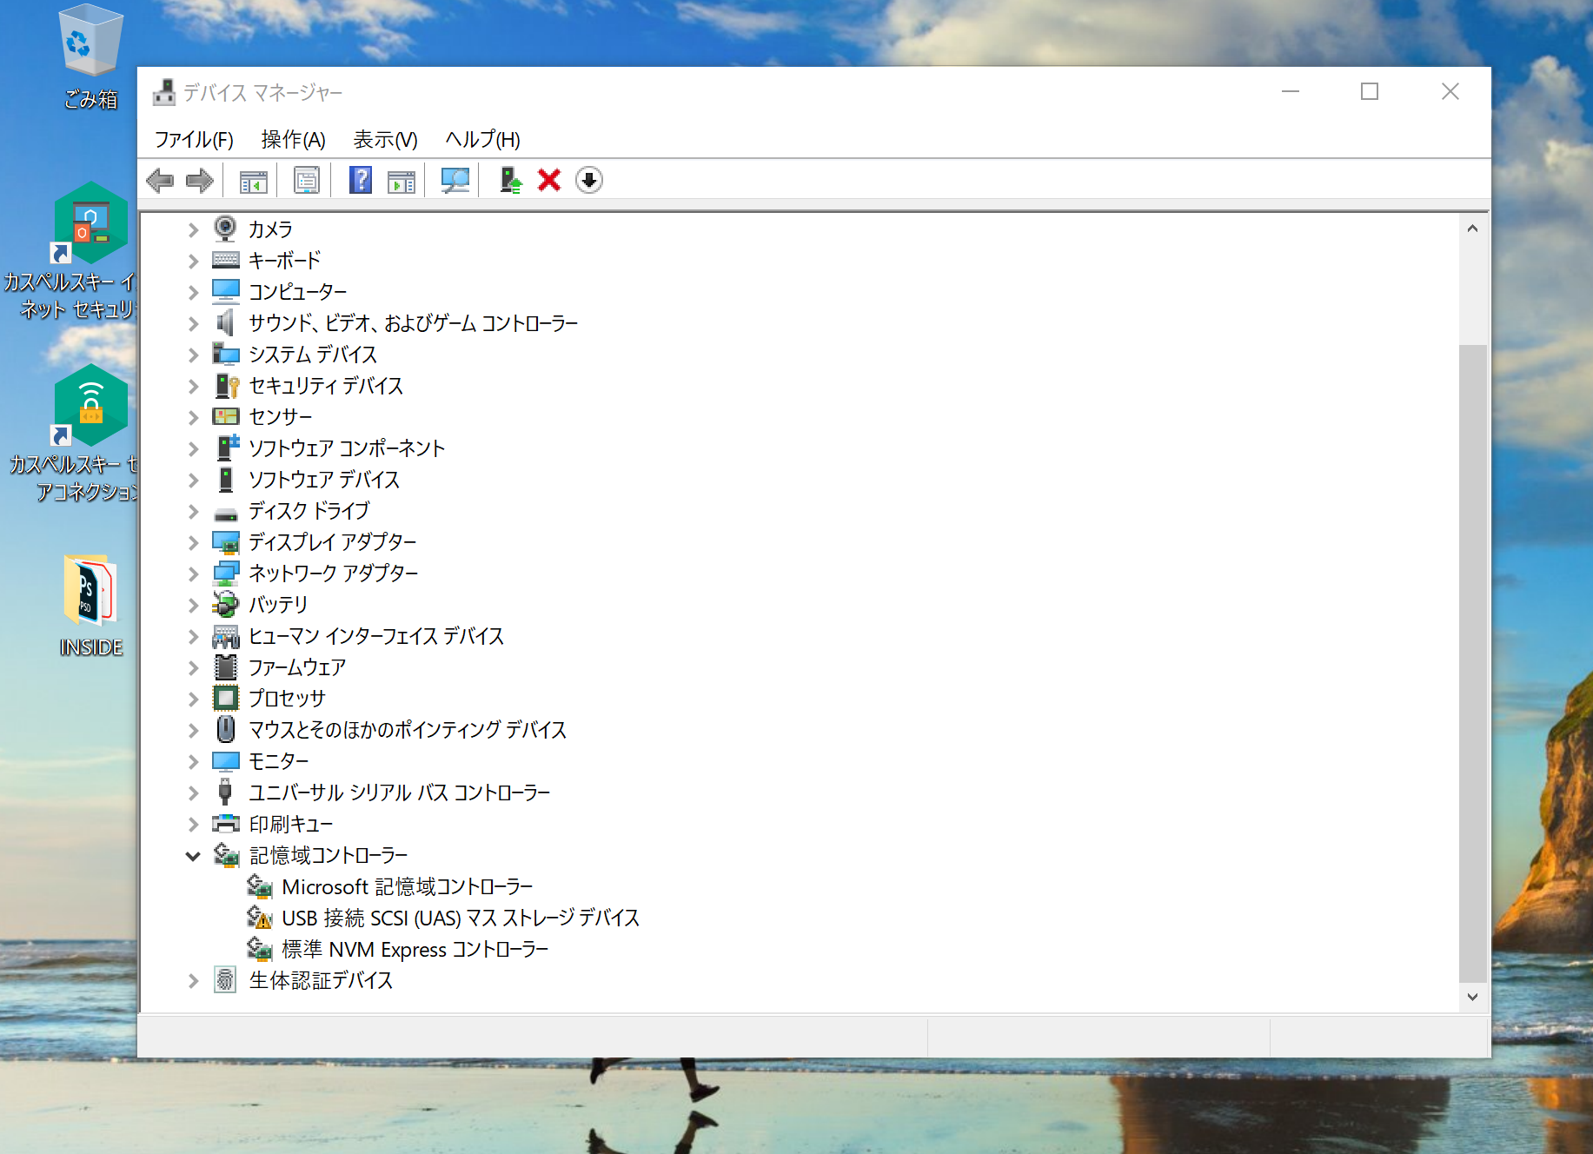Select USB 接続 SCSI (UAS) マス ストレージ デバイス
This screenshot has height=1154, width=1593.
pos(460,919)
